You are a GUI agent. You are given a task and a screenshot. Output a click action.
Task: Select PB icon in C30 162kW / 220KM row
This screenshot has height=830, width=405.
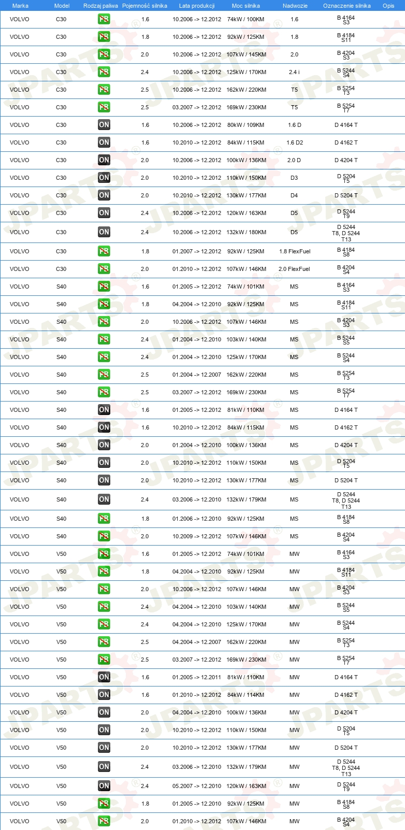click(104, 90)
